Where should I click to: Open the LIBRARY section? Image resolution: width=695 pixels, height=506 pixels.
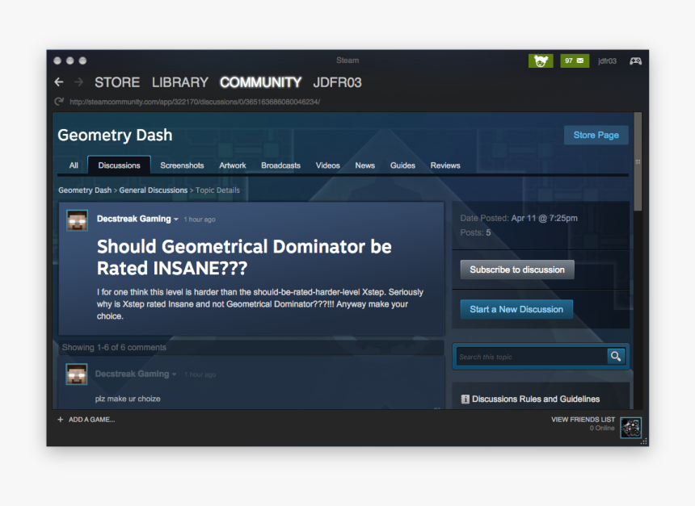tap(180, 82)
